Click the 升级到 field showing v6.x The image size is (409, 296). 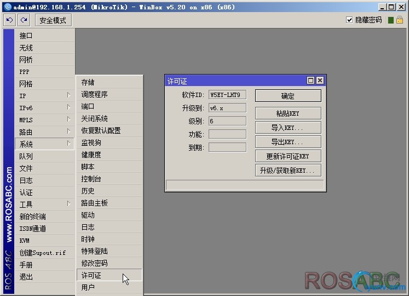tap(227, 108)
